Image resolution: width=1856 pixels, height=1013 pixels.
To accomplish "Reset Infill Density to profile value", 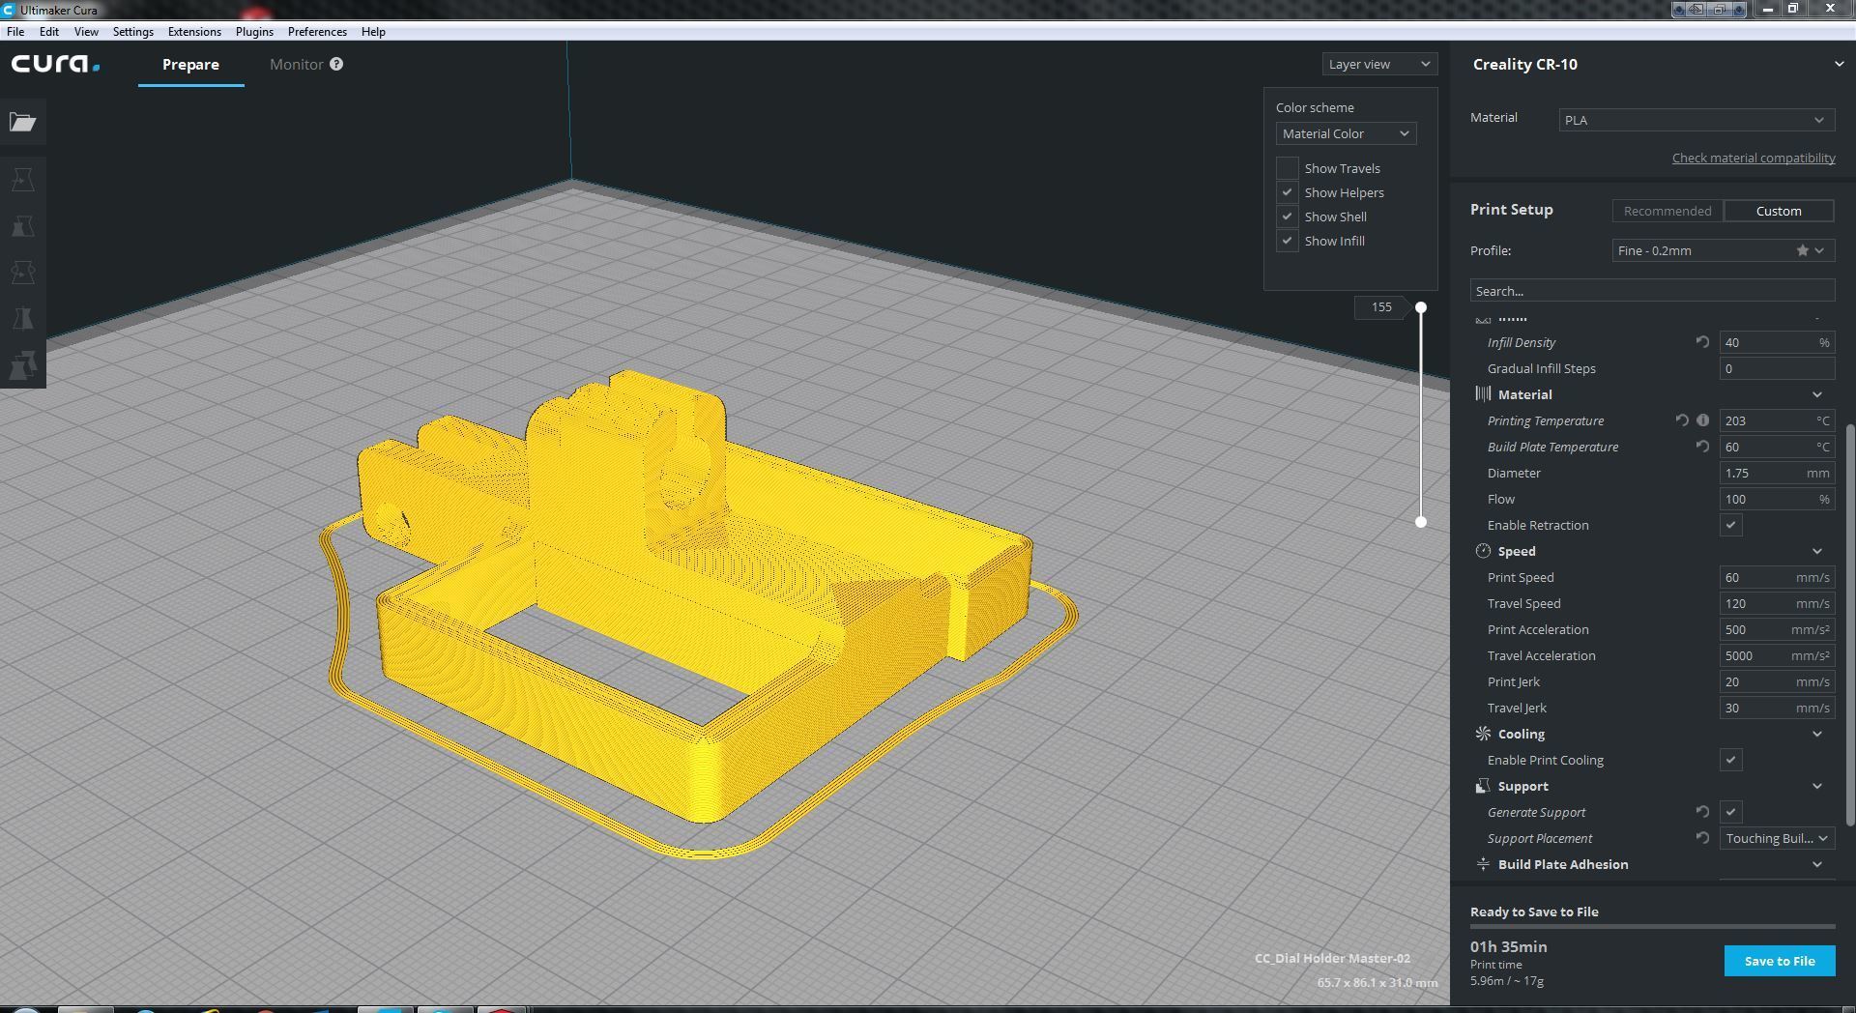I will click(x=1702, y=342).
